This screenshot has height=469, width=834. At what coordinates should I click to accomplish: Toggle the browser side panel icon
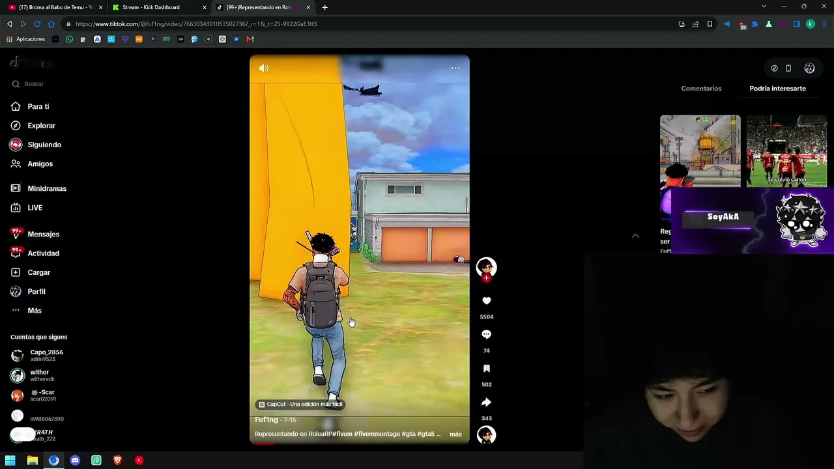(796, 24)
